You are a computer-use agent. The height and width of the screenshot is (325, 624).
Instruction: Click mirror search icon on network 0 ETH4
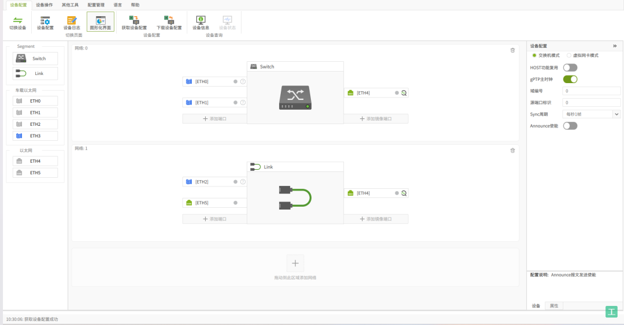403,93
